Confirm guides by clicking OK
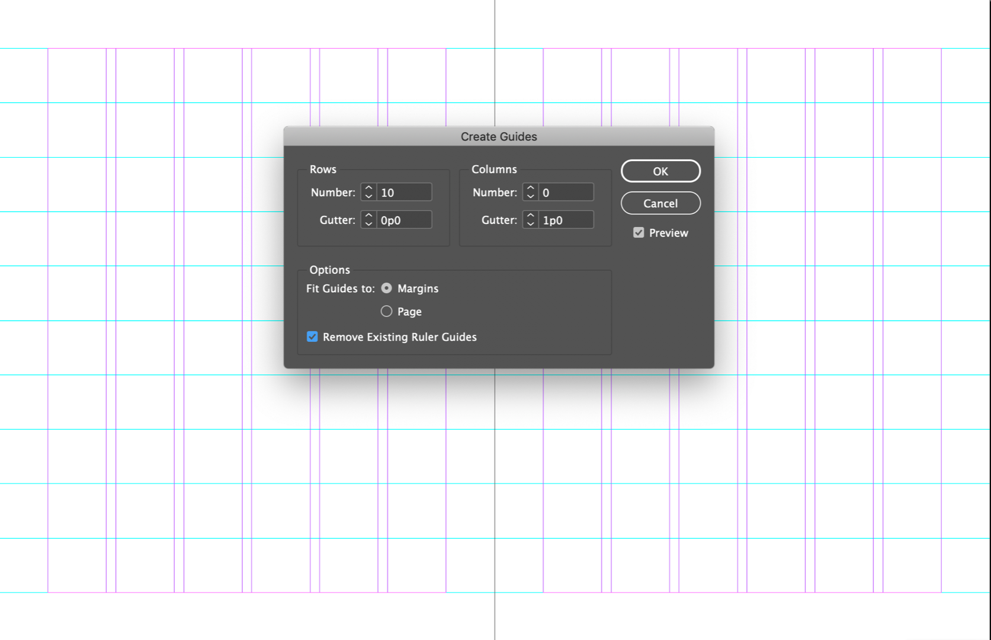991x640 pixels. pyautogui.click(x=660, y=171)
